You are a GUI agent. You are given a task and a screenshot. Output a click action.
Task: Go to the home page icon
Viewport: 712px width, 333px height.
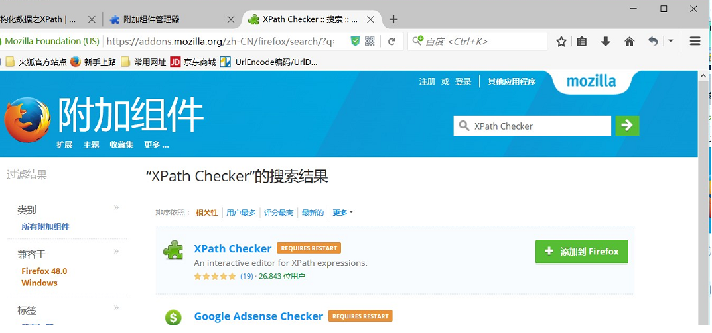629,42
